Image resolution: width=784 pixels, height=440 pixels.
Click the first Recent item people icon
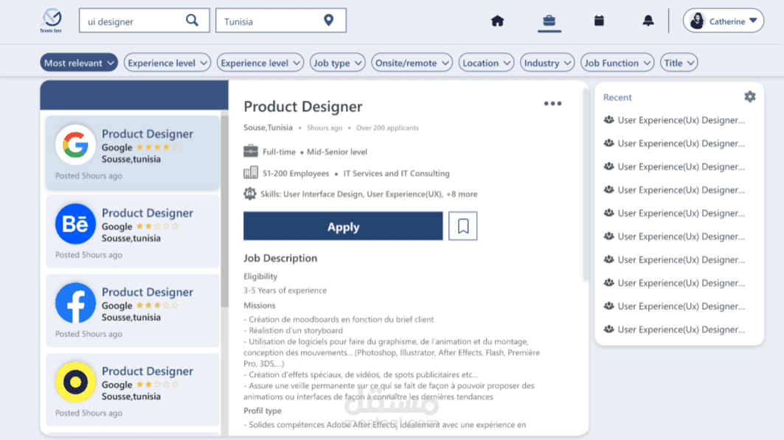[608, 120]
